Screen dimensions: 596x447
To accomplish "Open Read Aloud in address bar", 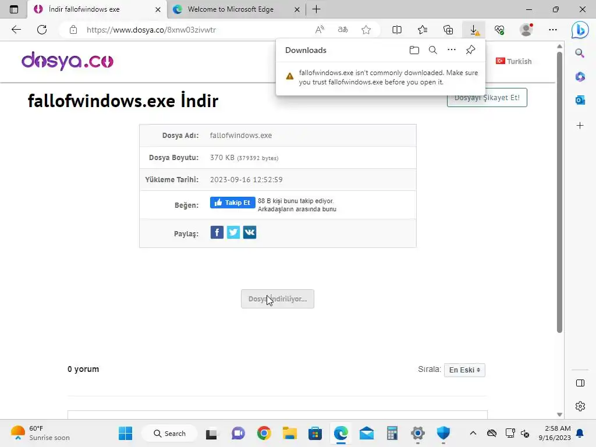I will click(320, 30).
